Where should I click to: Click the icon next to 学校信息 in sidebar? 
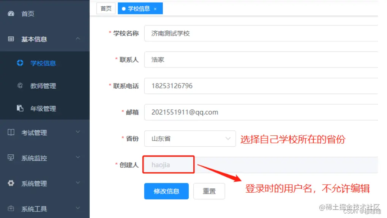point(20,63)
